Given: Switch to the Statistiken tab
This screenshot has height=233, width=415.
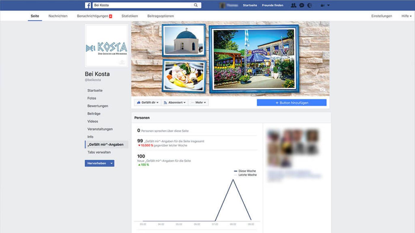Looking at the screenshot, I should pos(130,16).
